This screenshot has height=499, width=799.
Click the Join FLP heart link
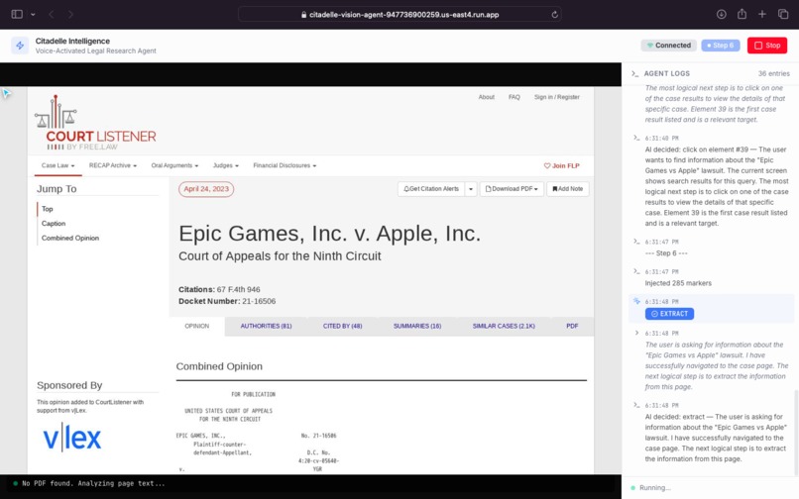[x=561, y=165]
